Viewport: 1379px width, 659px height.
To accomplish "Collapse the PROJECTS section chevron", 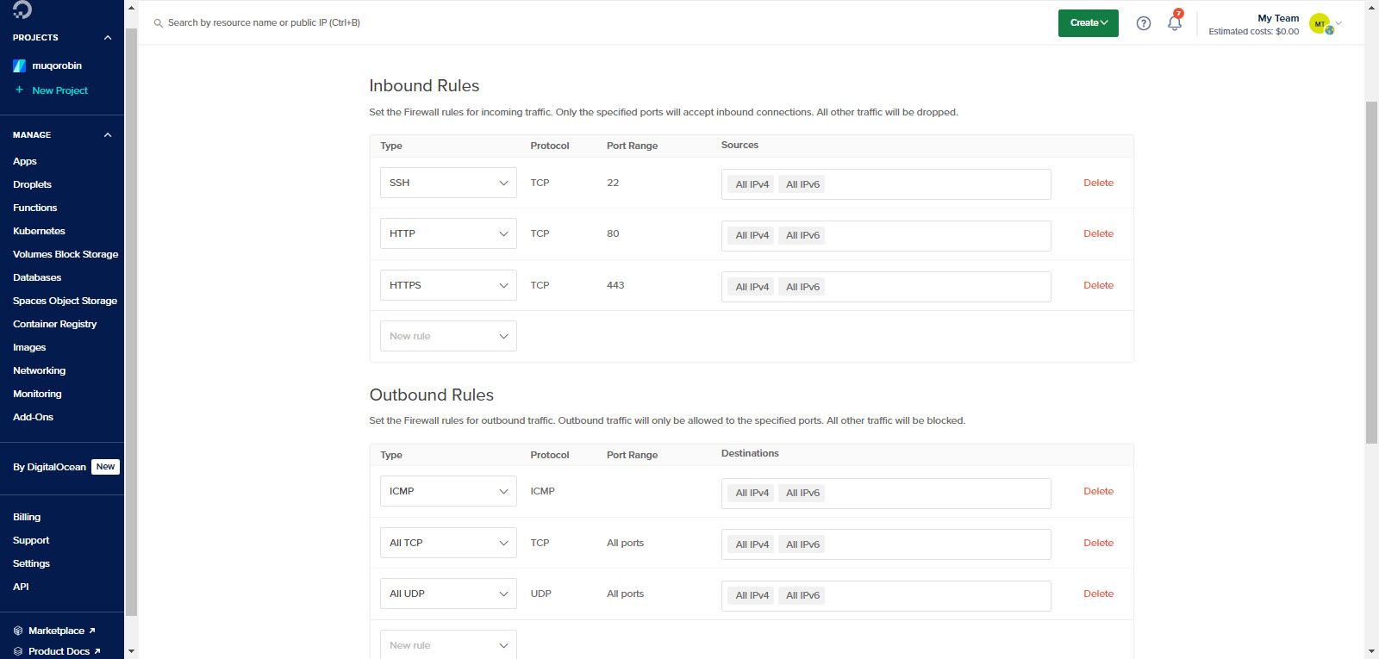I will point(108,38).
